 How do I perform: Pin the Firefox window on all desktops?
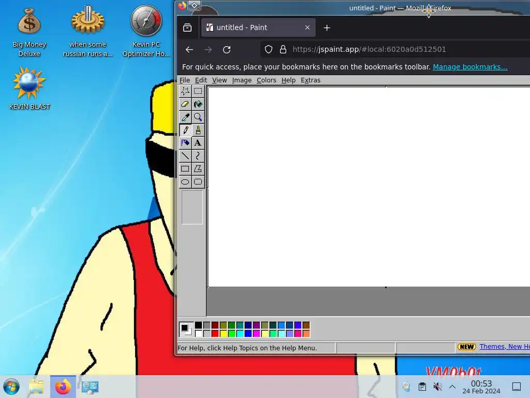[x=195, y=5]
